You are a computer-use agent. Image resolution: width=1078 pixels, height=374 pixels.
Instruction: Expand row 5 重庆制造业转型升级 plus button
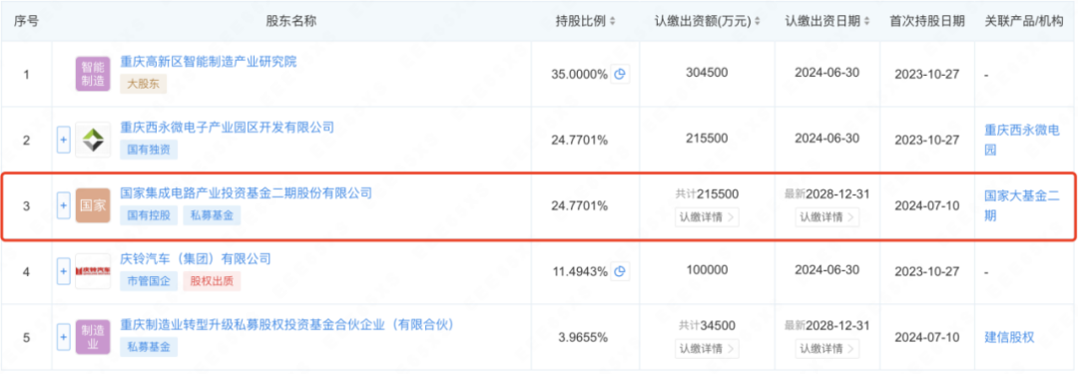point(63,337)
